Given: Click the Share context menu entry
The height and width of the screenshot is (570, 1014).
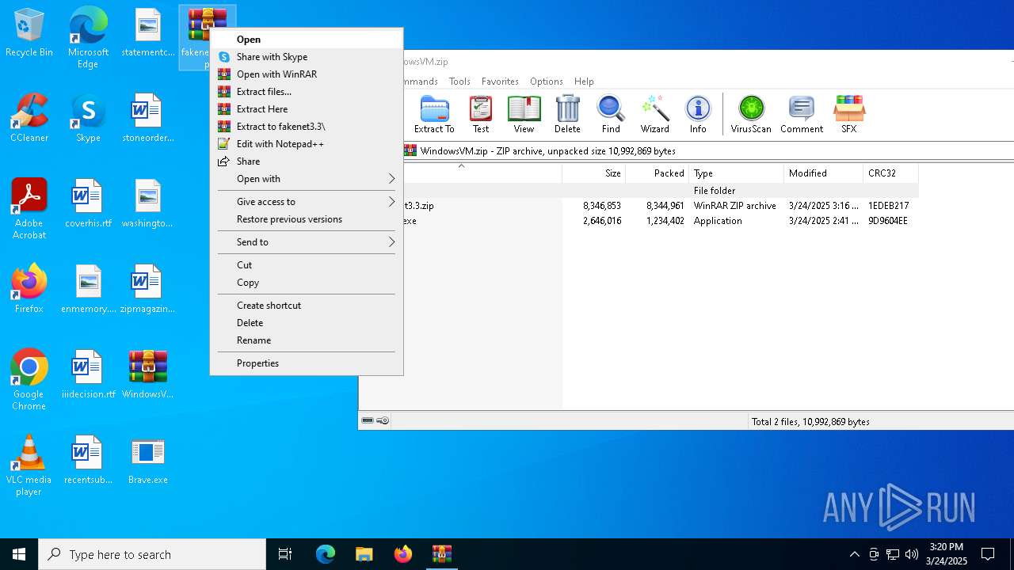Looking at the screenshot, I should pyautogui.click(x=307, y=161).
